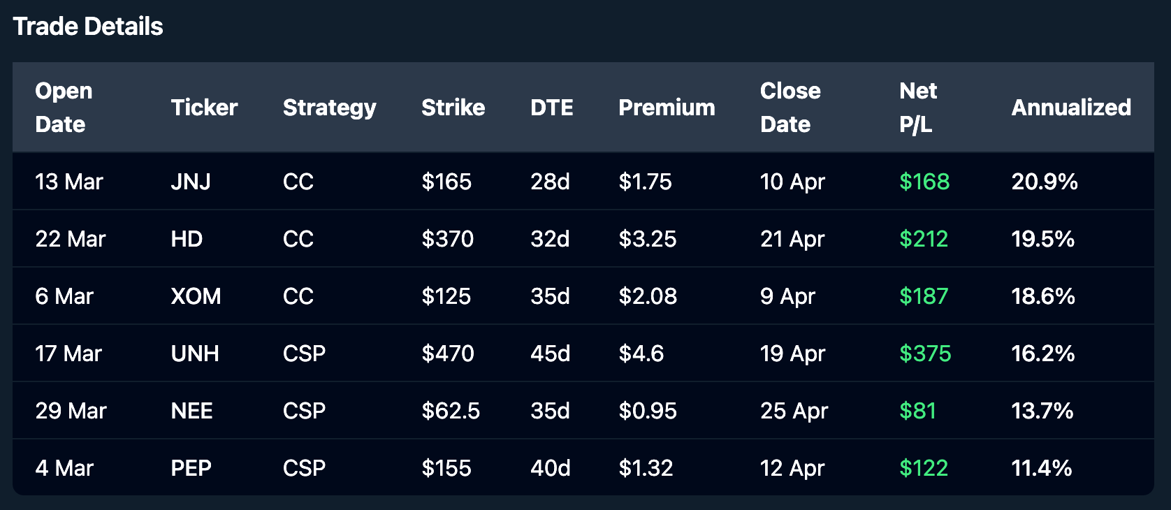
Task: Click the $62.5 strike cell
Action: pyautogui.click(x=451, y=411)
